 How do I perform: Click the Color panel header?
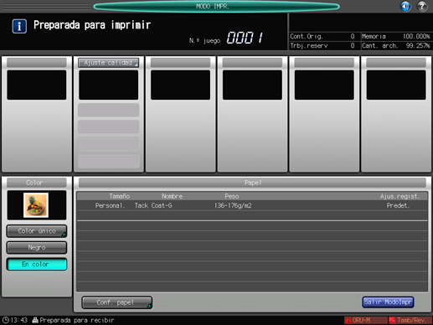(37, 183)
